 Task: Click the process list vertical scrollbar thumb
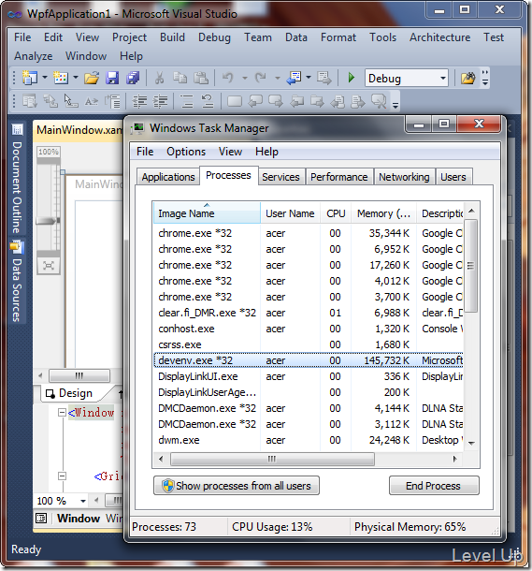point(471,266)
